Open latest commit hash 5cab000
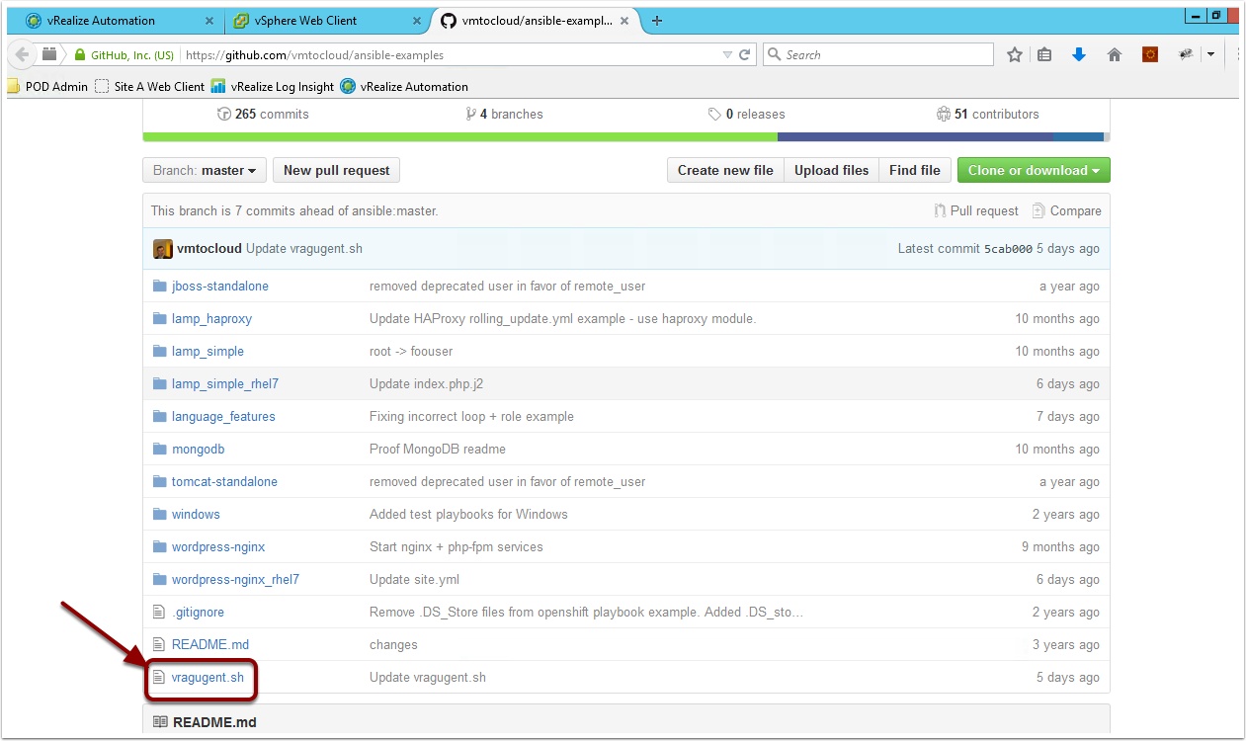Image resolution: width=1246 pixels, height=741 pixels. [x=1008, y=249]
